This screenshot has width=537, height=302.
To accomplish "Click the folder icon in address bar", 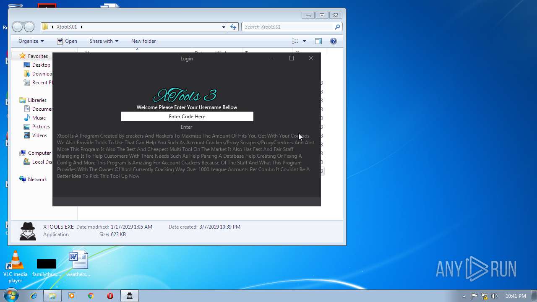I will 45,27.
